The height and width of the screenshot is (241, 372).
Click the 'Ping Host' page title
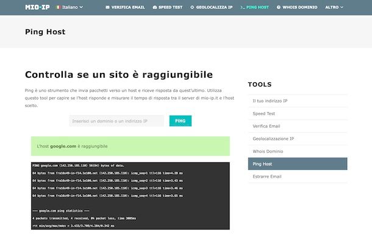click(45, 32)
